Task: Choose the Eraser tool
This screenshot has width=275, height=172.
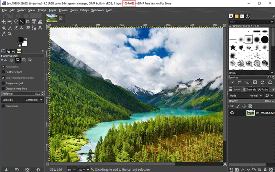Action: pyautogui.click(x=16, y=28)
